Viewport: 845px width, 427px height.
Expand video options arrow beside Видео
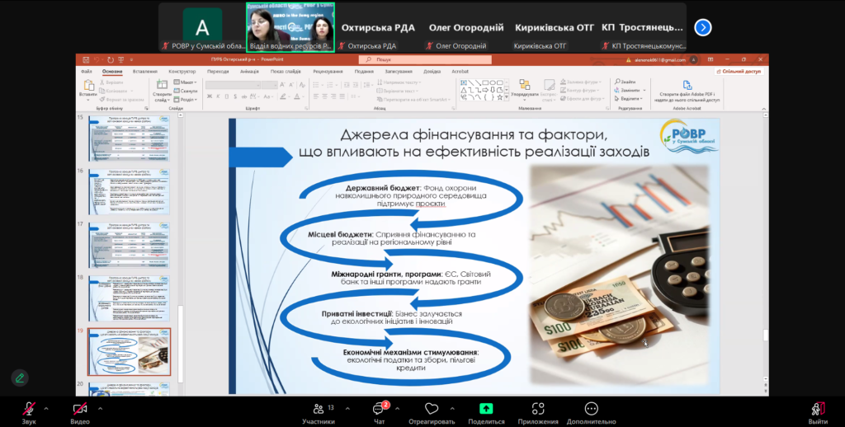click(98, 408)
